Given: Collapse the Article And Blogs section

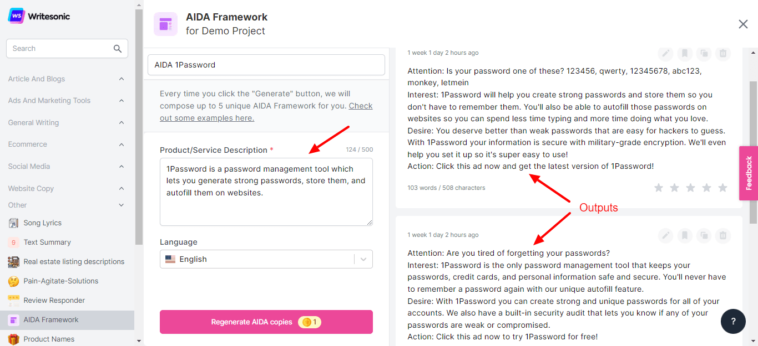Looking at the screenshot, I should coord(122,79).
